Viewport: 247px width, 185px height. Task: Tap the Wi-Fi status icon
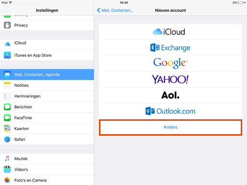11,2
